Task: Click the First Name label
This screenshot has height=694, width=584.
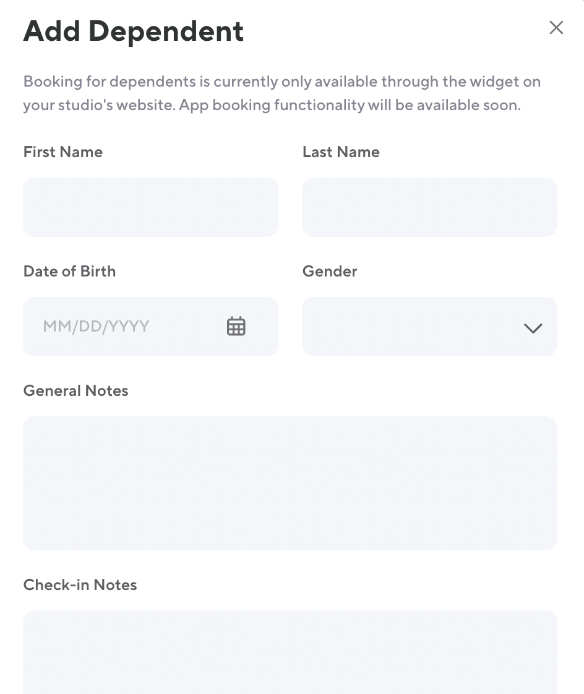Action: pos(63,152)
